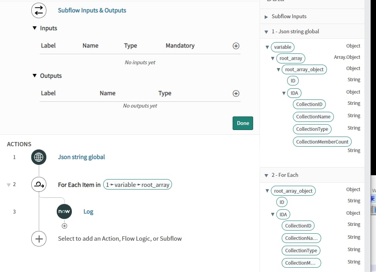376x272 pixels.
Task: Collapse step 2 For Each action
Action: pyautogui.click(x=9, y=185)
